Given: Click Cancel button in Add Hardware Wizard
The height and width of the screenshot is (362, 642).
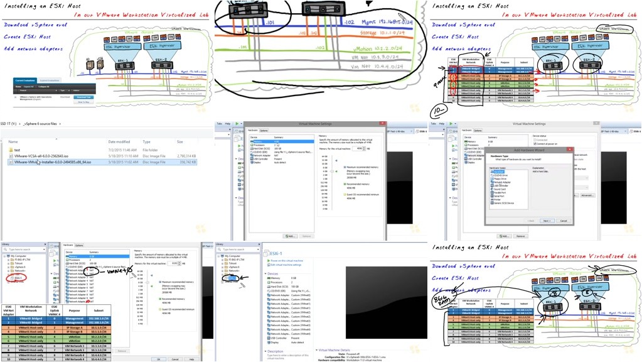Looking at the screenshot, I should 564,221.
